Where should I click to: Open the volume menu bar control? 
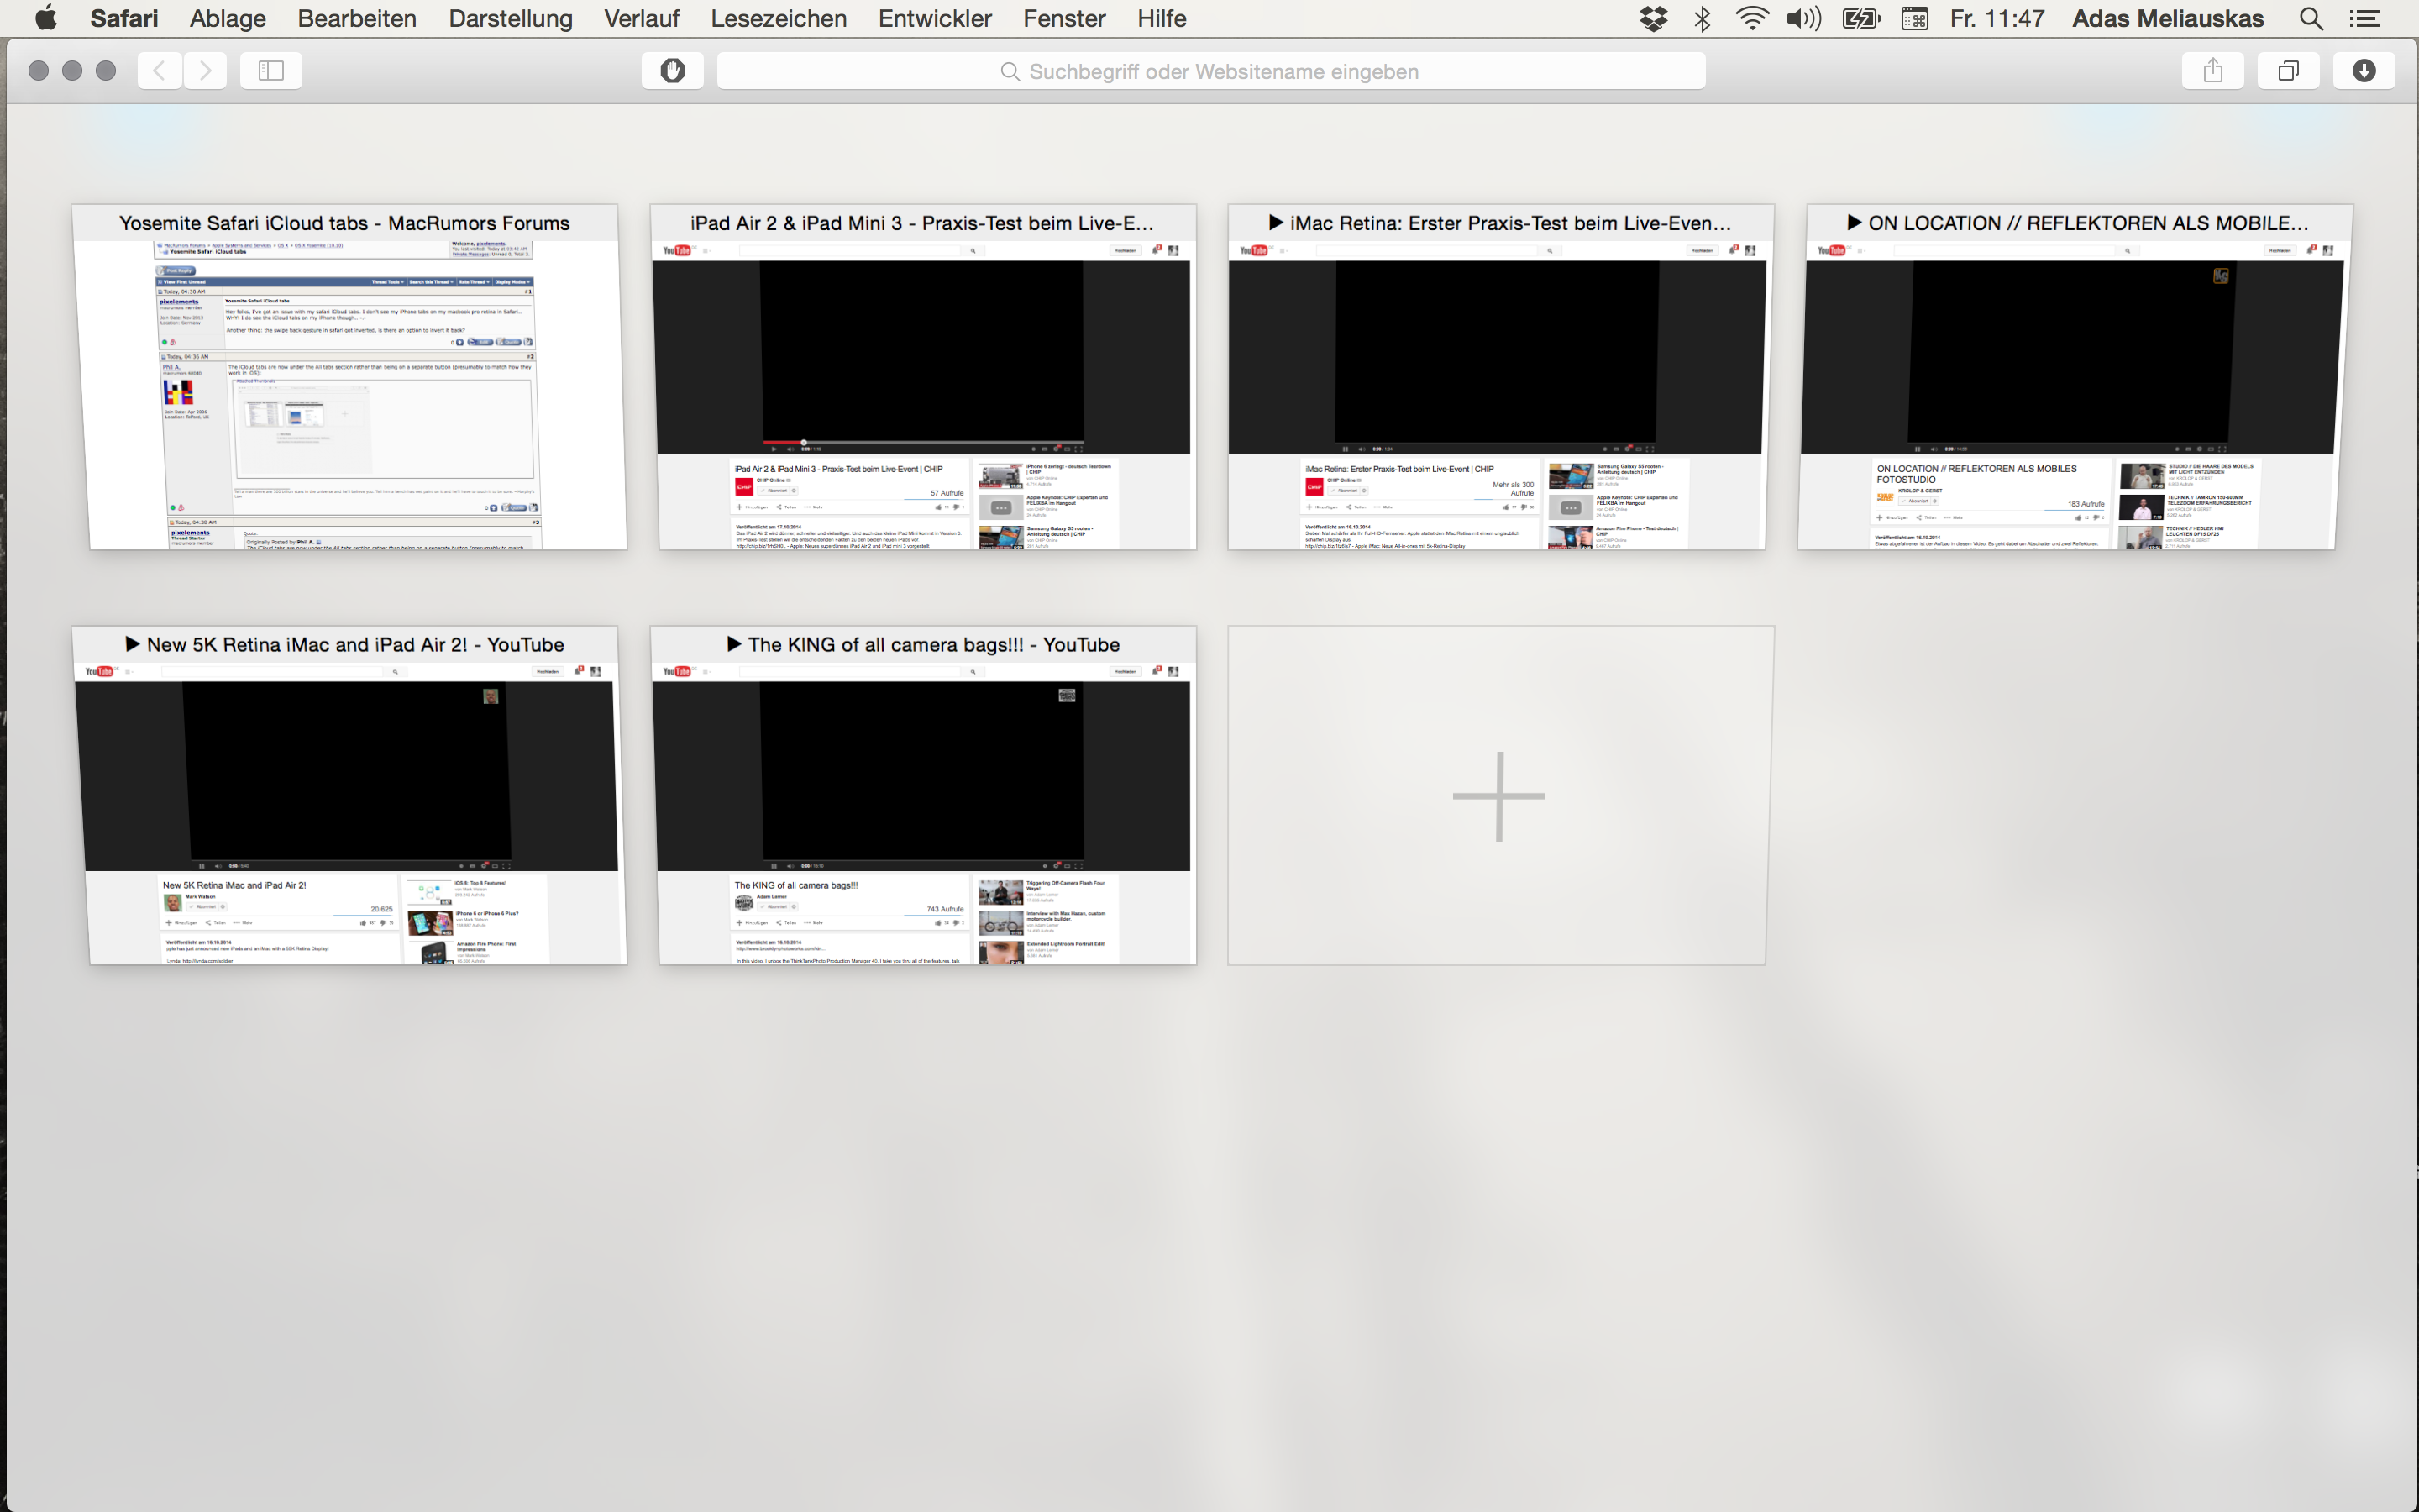point(1804,19)
